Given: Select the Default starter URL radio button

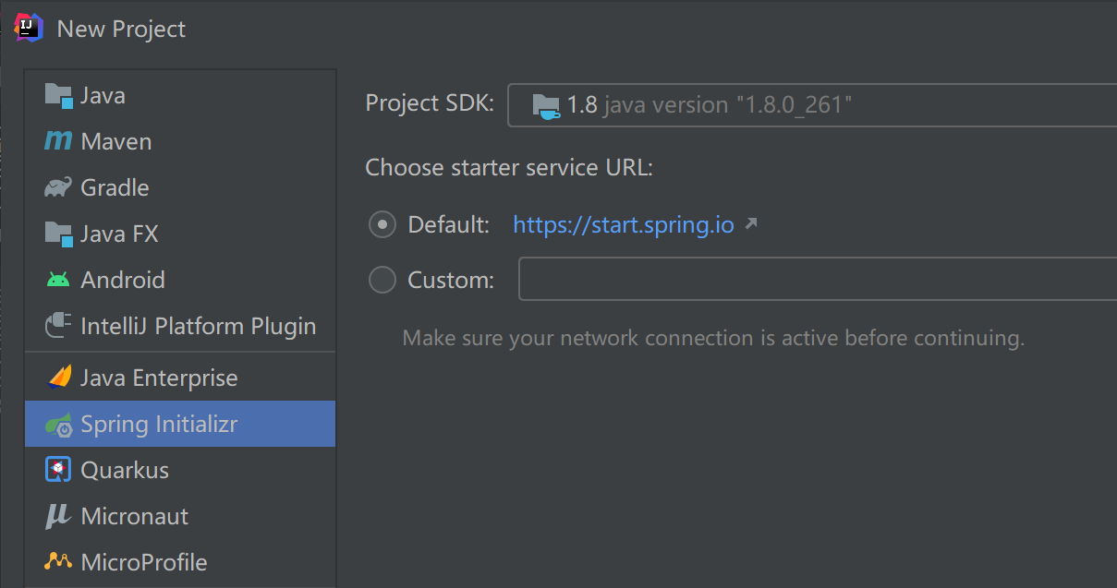Looking at the screenshot, I should (382, 224).
